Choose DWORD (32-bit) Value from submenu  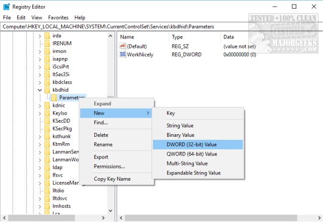point(198,145)
